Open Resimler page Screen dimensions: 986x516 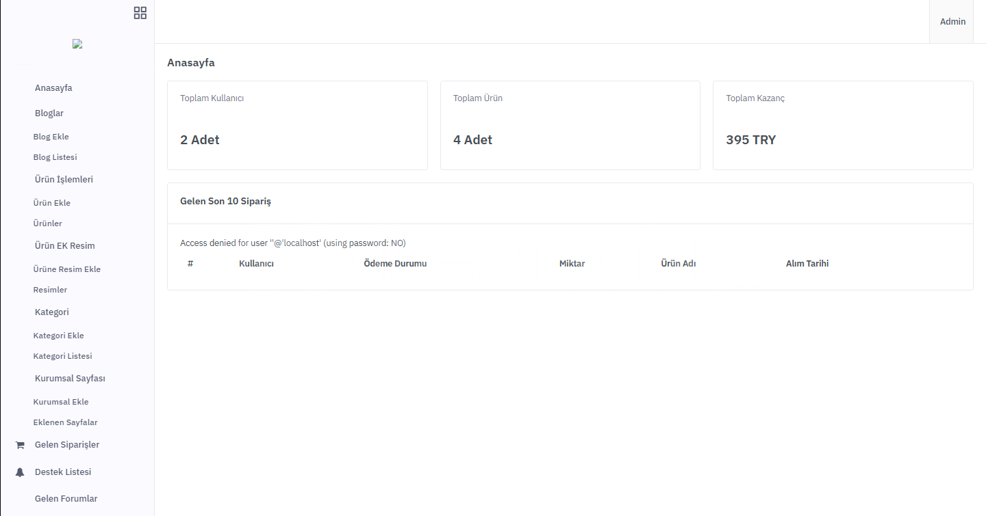click(x=50, y=290)
